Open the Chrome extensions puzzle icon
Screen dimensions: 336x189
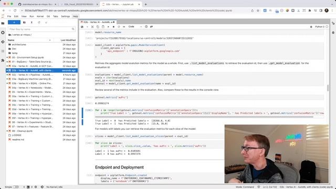tap(309, 10)
